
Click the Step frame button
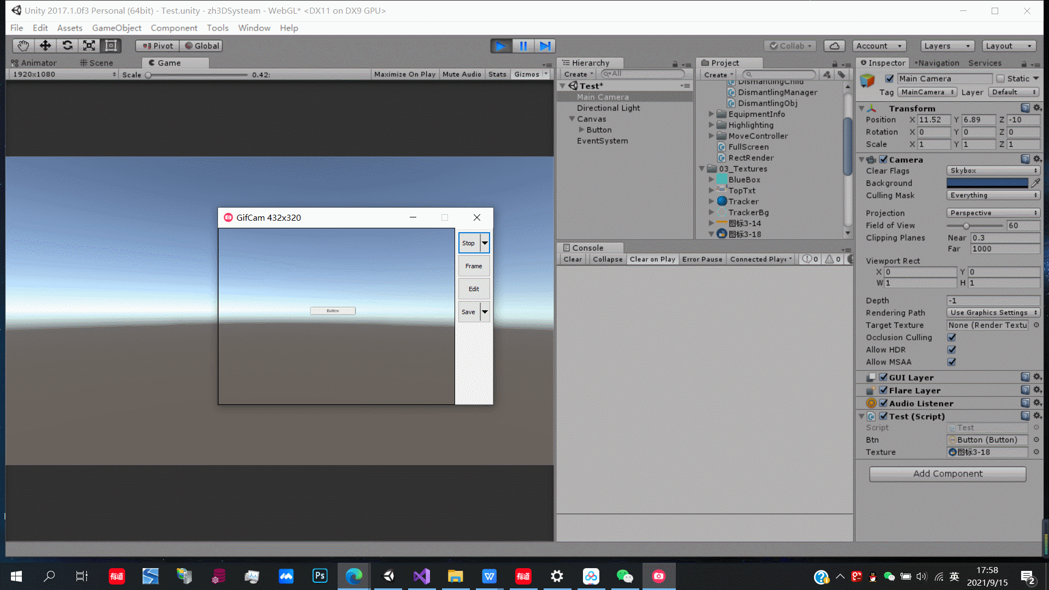pyautogui.click(x=545, y=46)
